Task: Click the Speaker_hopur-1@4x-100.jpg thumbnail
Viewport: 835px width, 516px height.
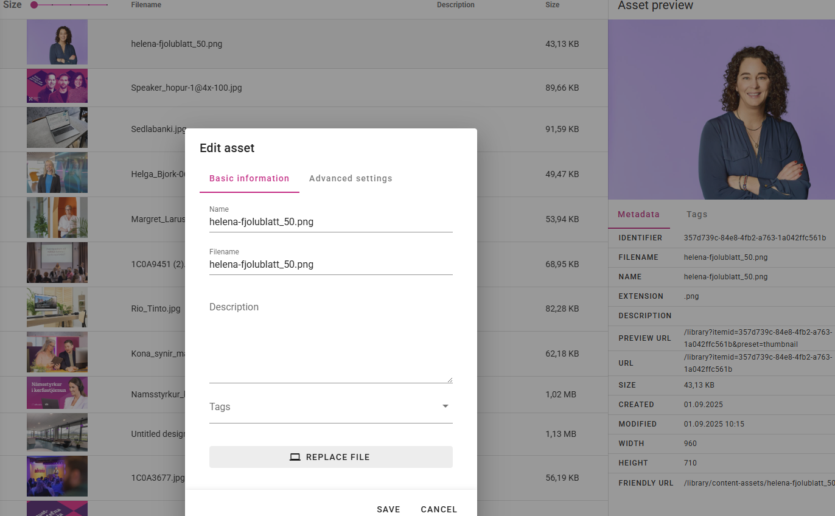Action: pyautogui.click(x=57, y=86)
